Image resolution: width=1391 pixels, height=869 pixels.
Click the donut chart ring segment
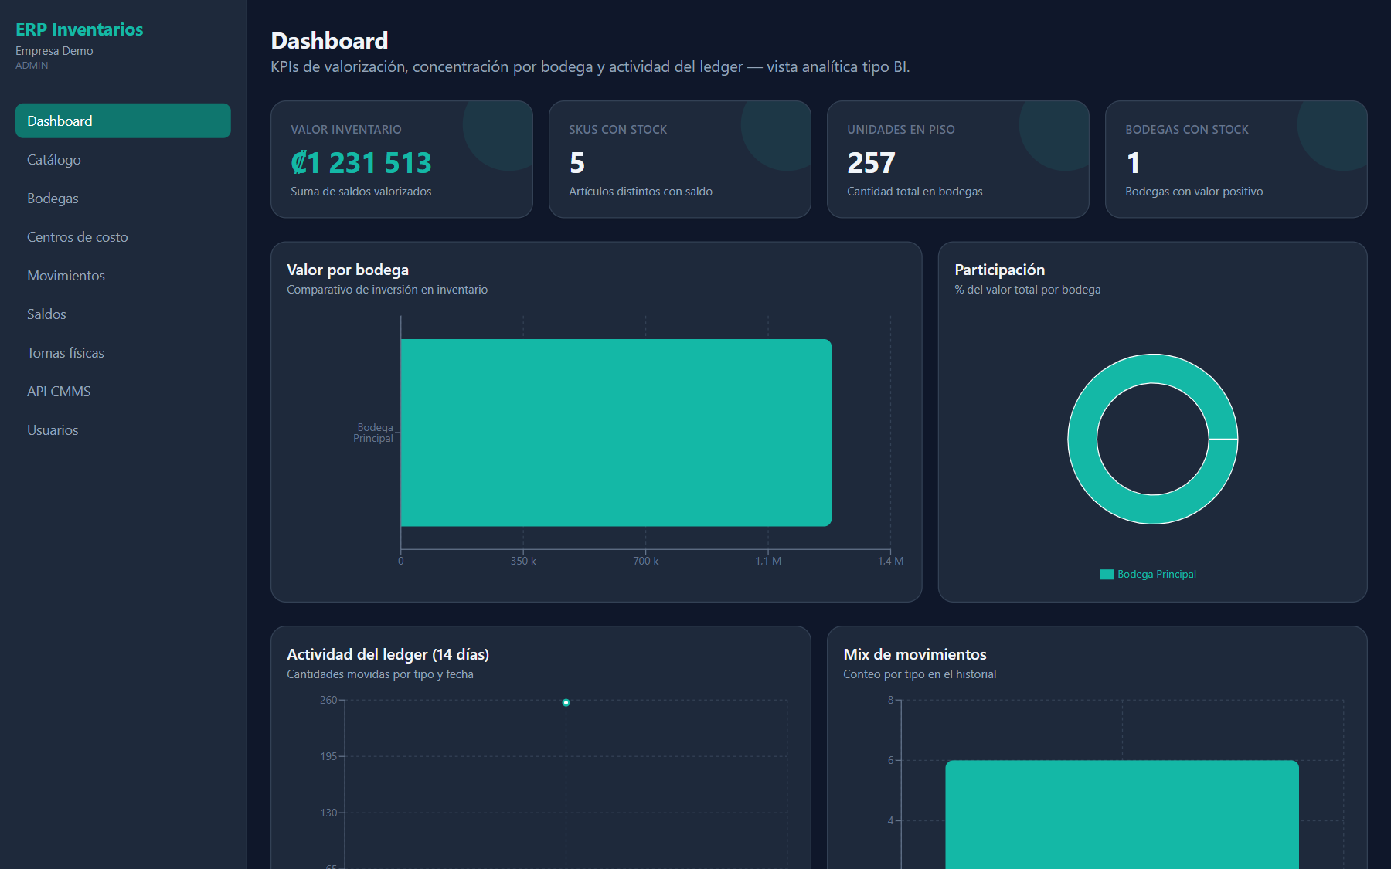click(1083, 439)
